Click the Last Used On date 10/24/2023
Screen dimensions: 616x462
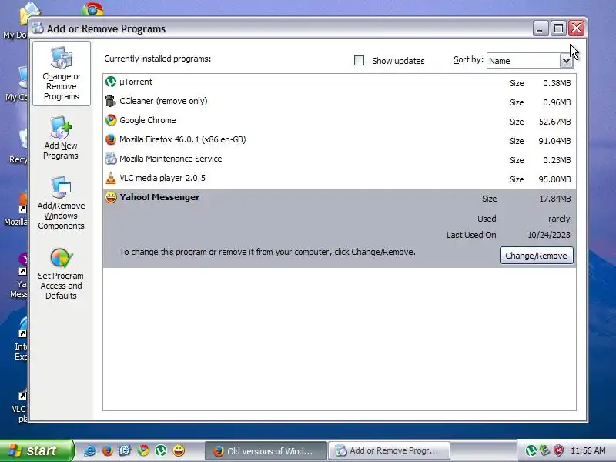[x=549, y=235]
